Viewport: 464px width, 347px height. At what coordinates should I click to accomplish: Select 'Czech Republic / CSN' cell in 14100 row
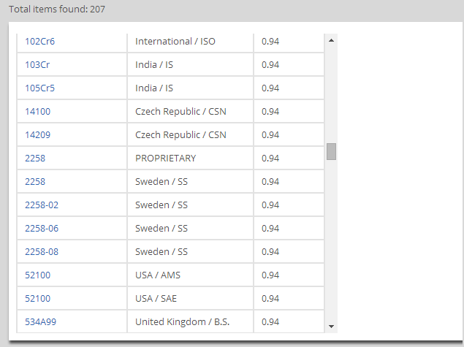coord(190,112)
